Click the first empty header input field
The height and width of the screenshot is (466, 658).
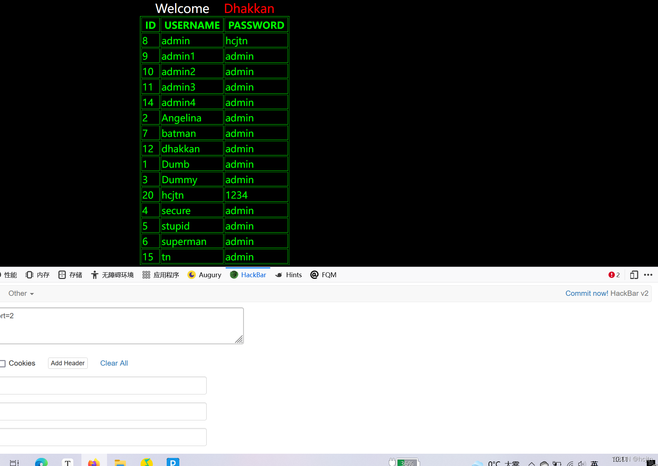pos(103,385)
